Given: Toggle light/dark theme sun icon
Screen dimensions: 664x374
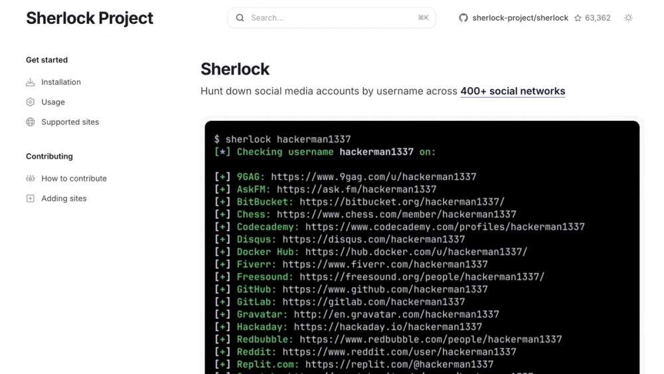Looking at the screenshot, I should click(x=628, y=18).
